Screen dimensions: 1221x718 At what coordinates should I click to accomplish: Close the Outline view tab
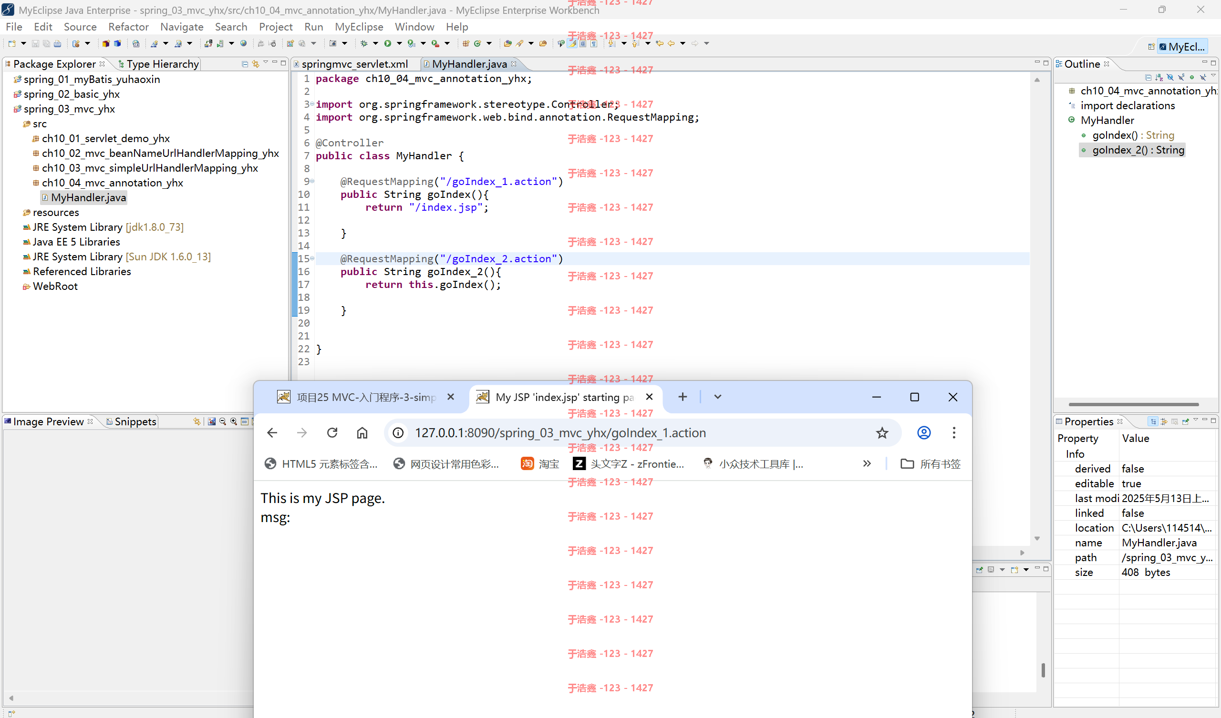point(1107,63)
